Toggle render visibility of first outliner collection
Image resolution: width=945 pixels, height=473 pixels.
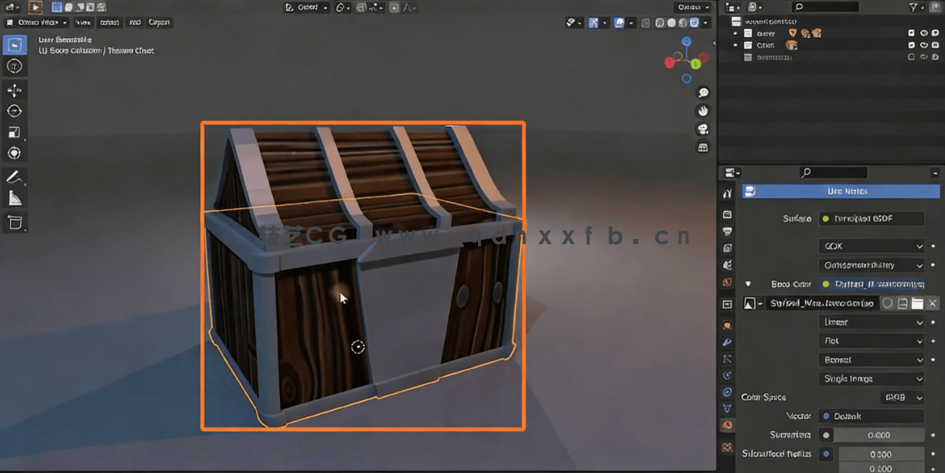pyautogui.click(x=935, y=33)
